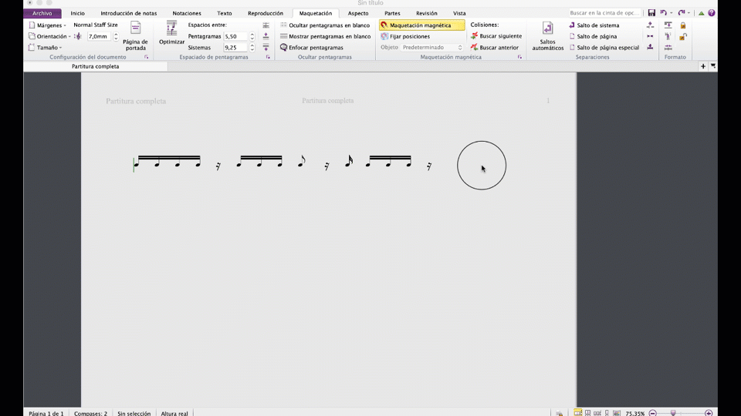Click top icon right of Salto de sistema
The width and height of the screenshot is (741, 416).
[650, 25]
